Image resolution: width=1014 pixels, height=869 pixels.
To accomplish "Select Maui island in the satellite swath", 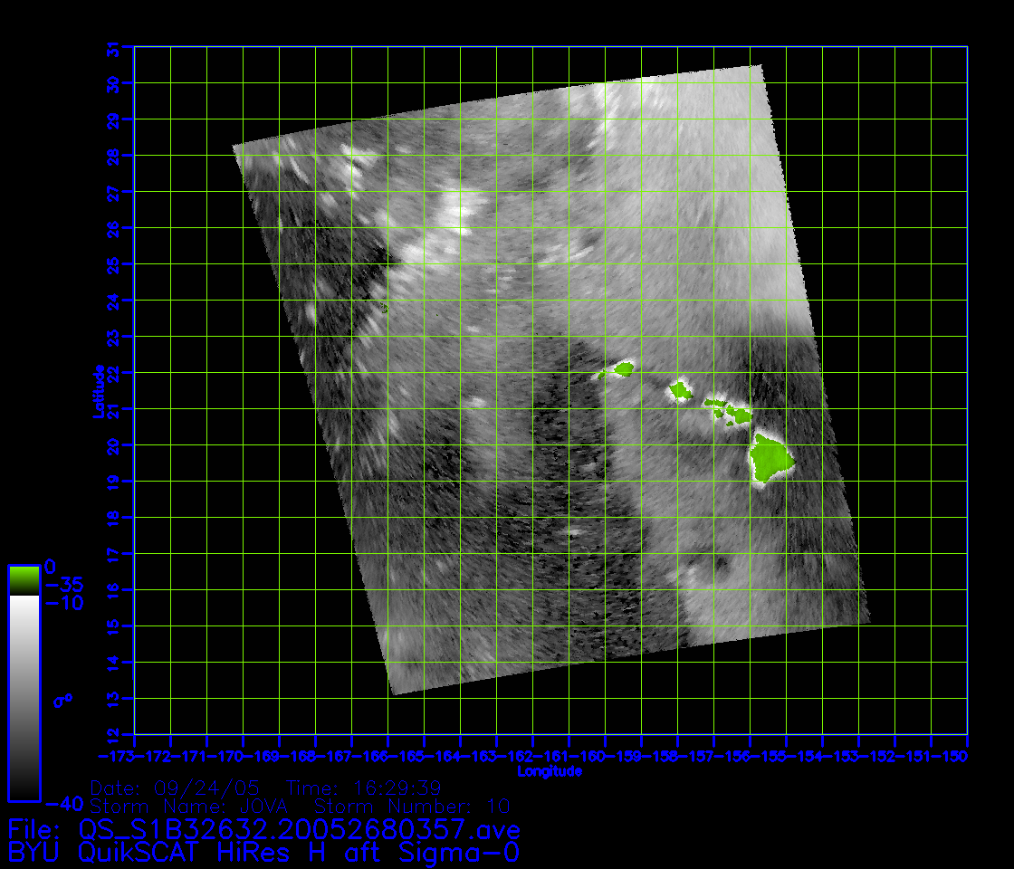I will click(x=740, y=415).
